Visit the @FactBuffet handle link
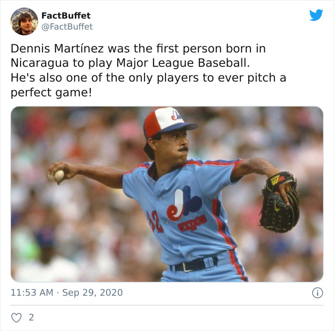334x331 pixels. coord(67,27)
